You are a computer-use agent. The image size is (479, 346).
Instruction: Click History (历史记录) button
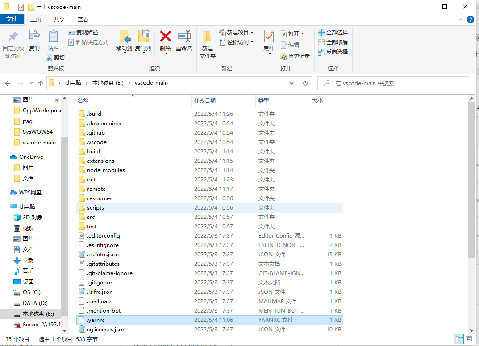tap(295, 56)
